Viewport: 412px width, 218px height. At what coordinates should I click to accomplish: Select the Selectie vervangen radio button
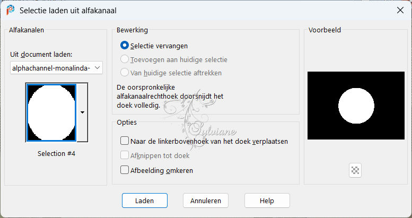[x=124, y=46]
